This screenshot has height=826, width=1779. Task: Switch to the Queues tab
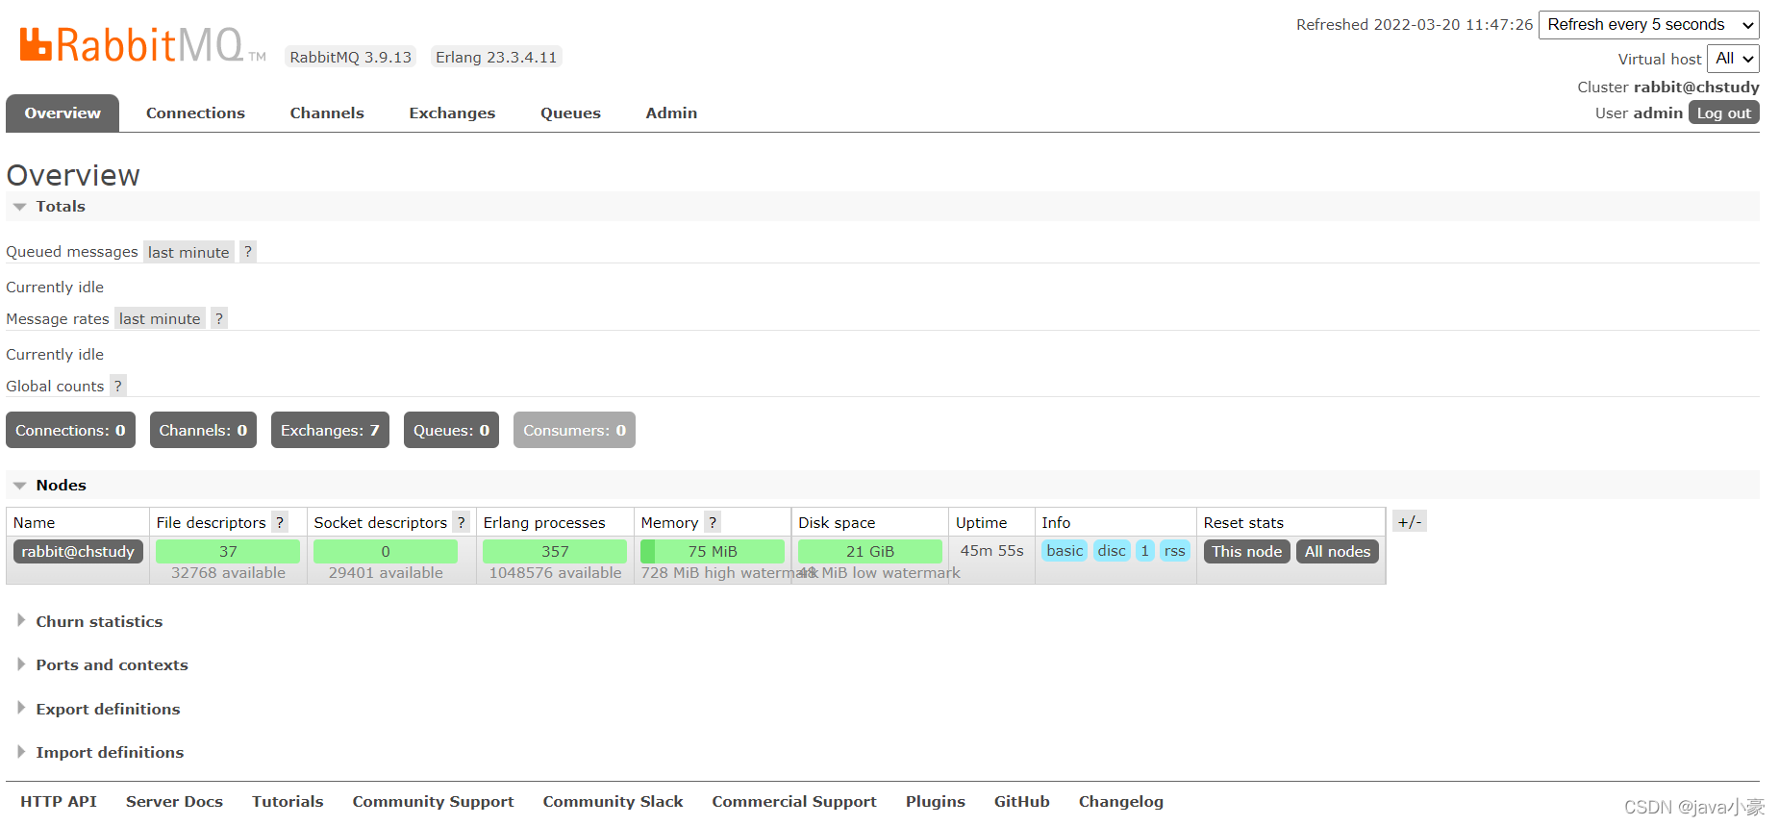tap(570, 113)
